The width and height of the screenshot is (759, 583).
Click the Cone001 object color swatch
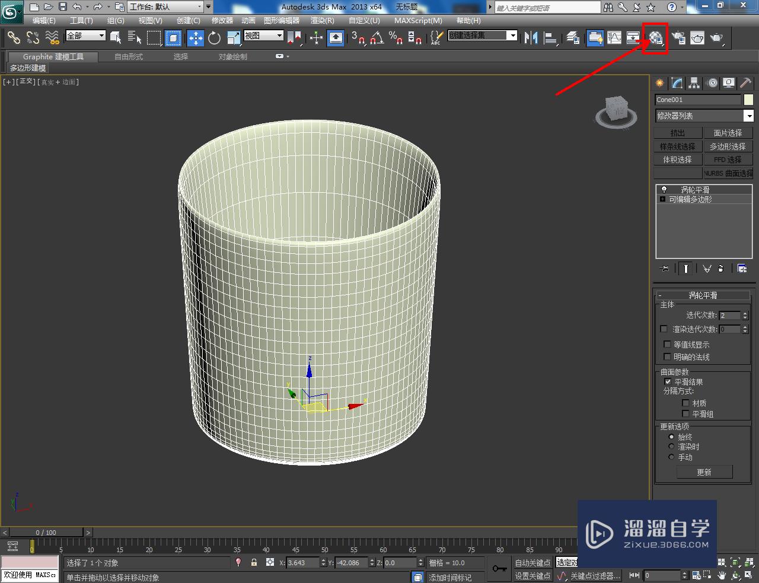pos(748,100)
